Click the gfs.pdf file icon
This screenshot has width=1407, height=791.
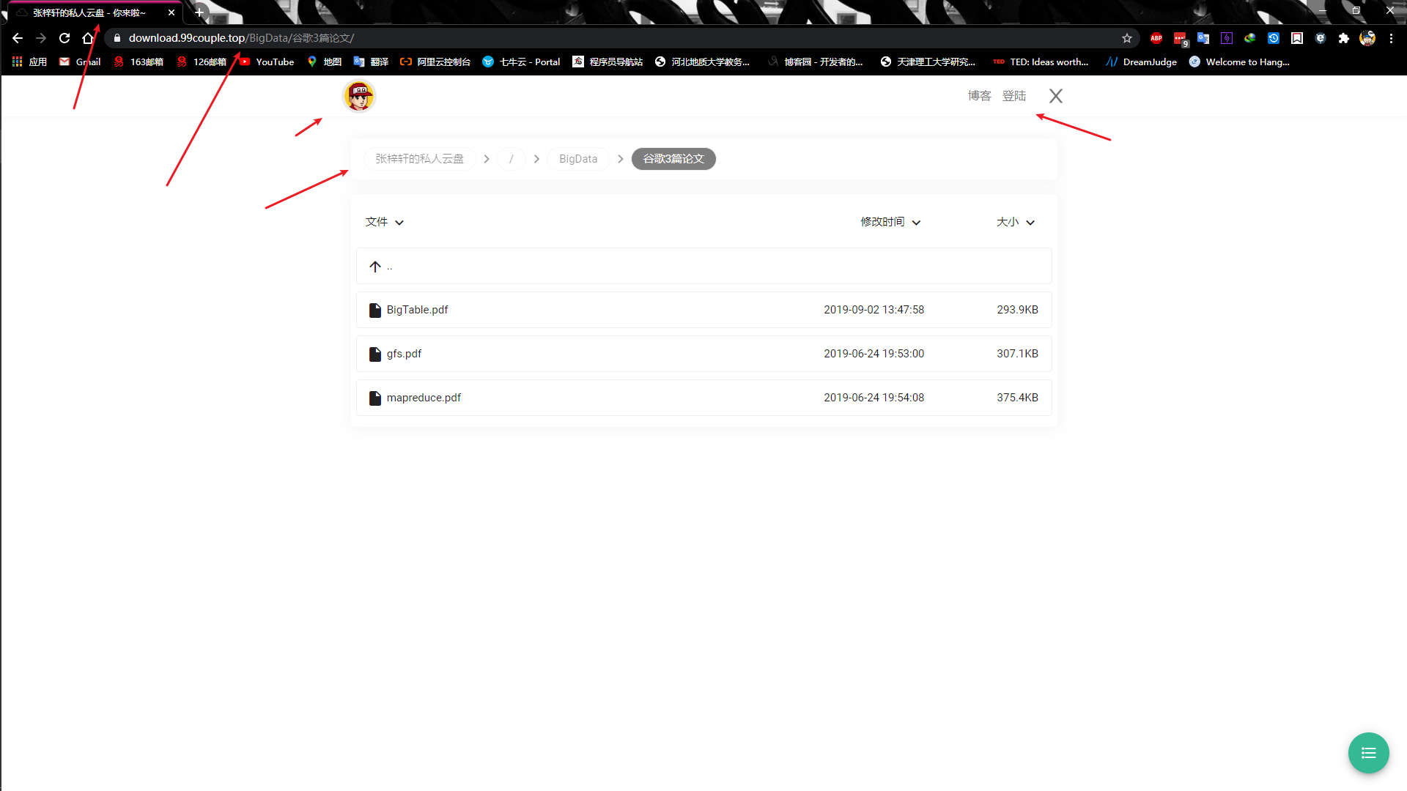pyautogui.click(x=375, y=354)
